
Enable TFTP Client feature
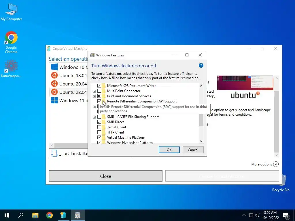[x=99, y=132]
